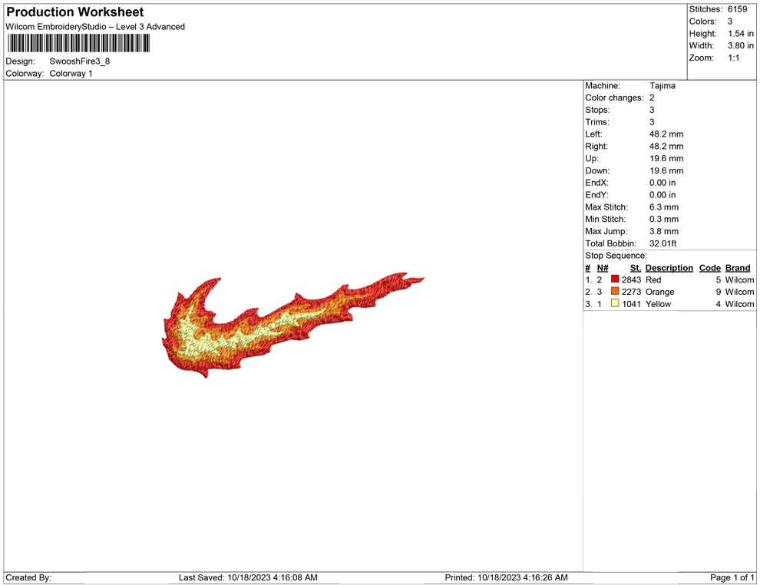The height and width of the screenshot is (585, 760).
Task: Click 'Wilcom' brand in the Orange row
Action: point(739,292)
